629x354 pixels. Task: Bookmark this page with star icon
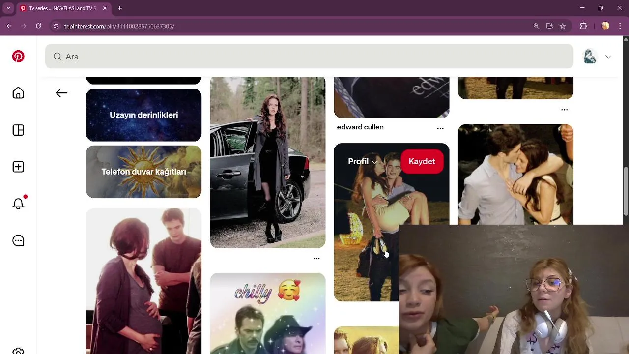[563, 26]
